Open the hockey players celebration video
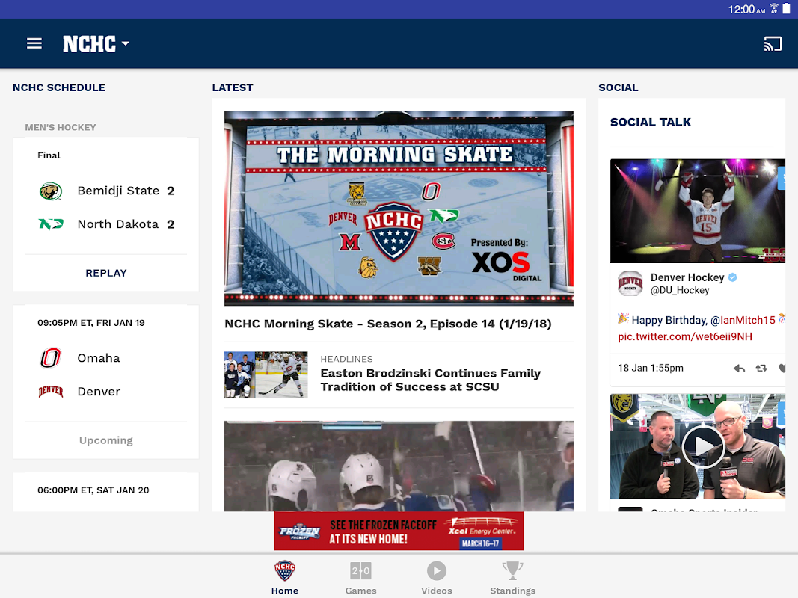This screenshot has height=598, width=798. click(x=399, y=466)
